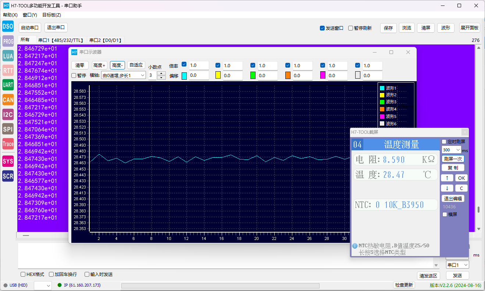Open the SCR screenshot sidebar icon
This screenshot has width=485, height=291.
point(8,176)
